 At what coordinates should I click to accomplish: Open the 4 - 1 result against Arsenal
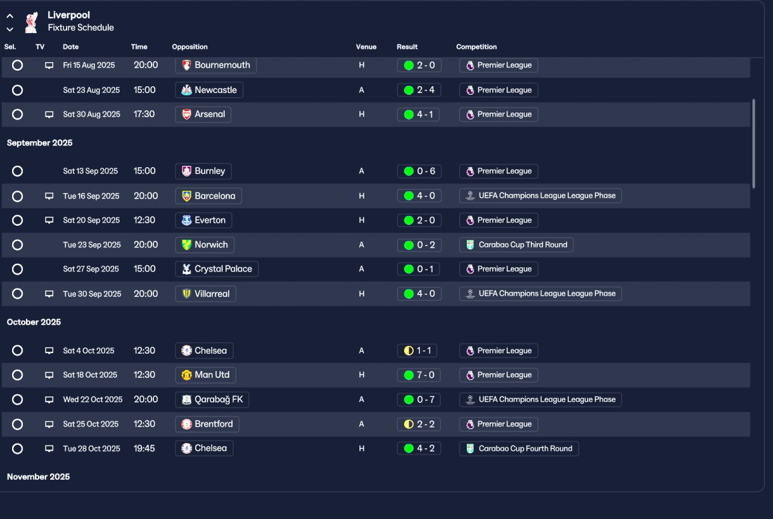419,114
